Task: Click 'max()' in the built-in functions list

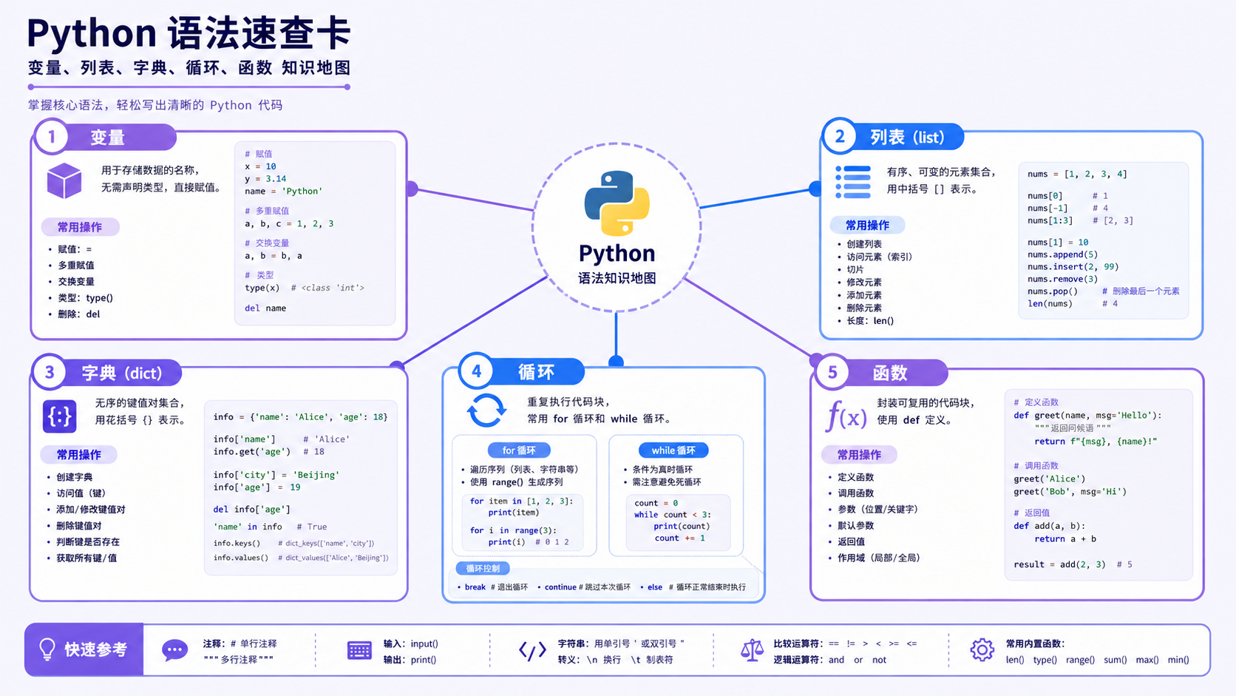Action: [1147, 660]
